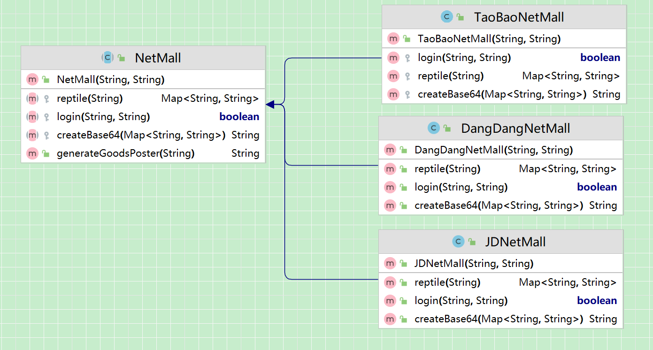Screen dimensions: 653x350
Task: Click the String return type of JDNetMall's createBase64
Action: pyautogui.click(x=603, y=319)
